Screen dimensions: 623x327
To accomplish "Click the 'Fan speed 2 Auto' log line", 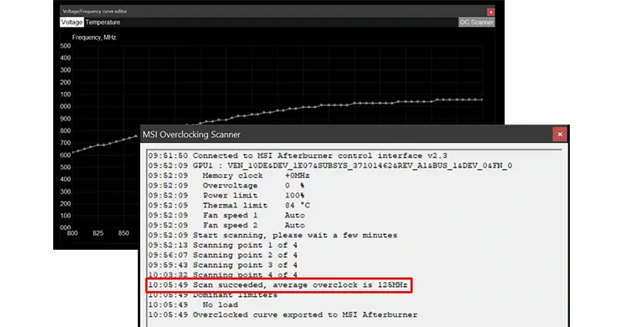I will 227,225.
